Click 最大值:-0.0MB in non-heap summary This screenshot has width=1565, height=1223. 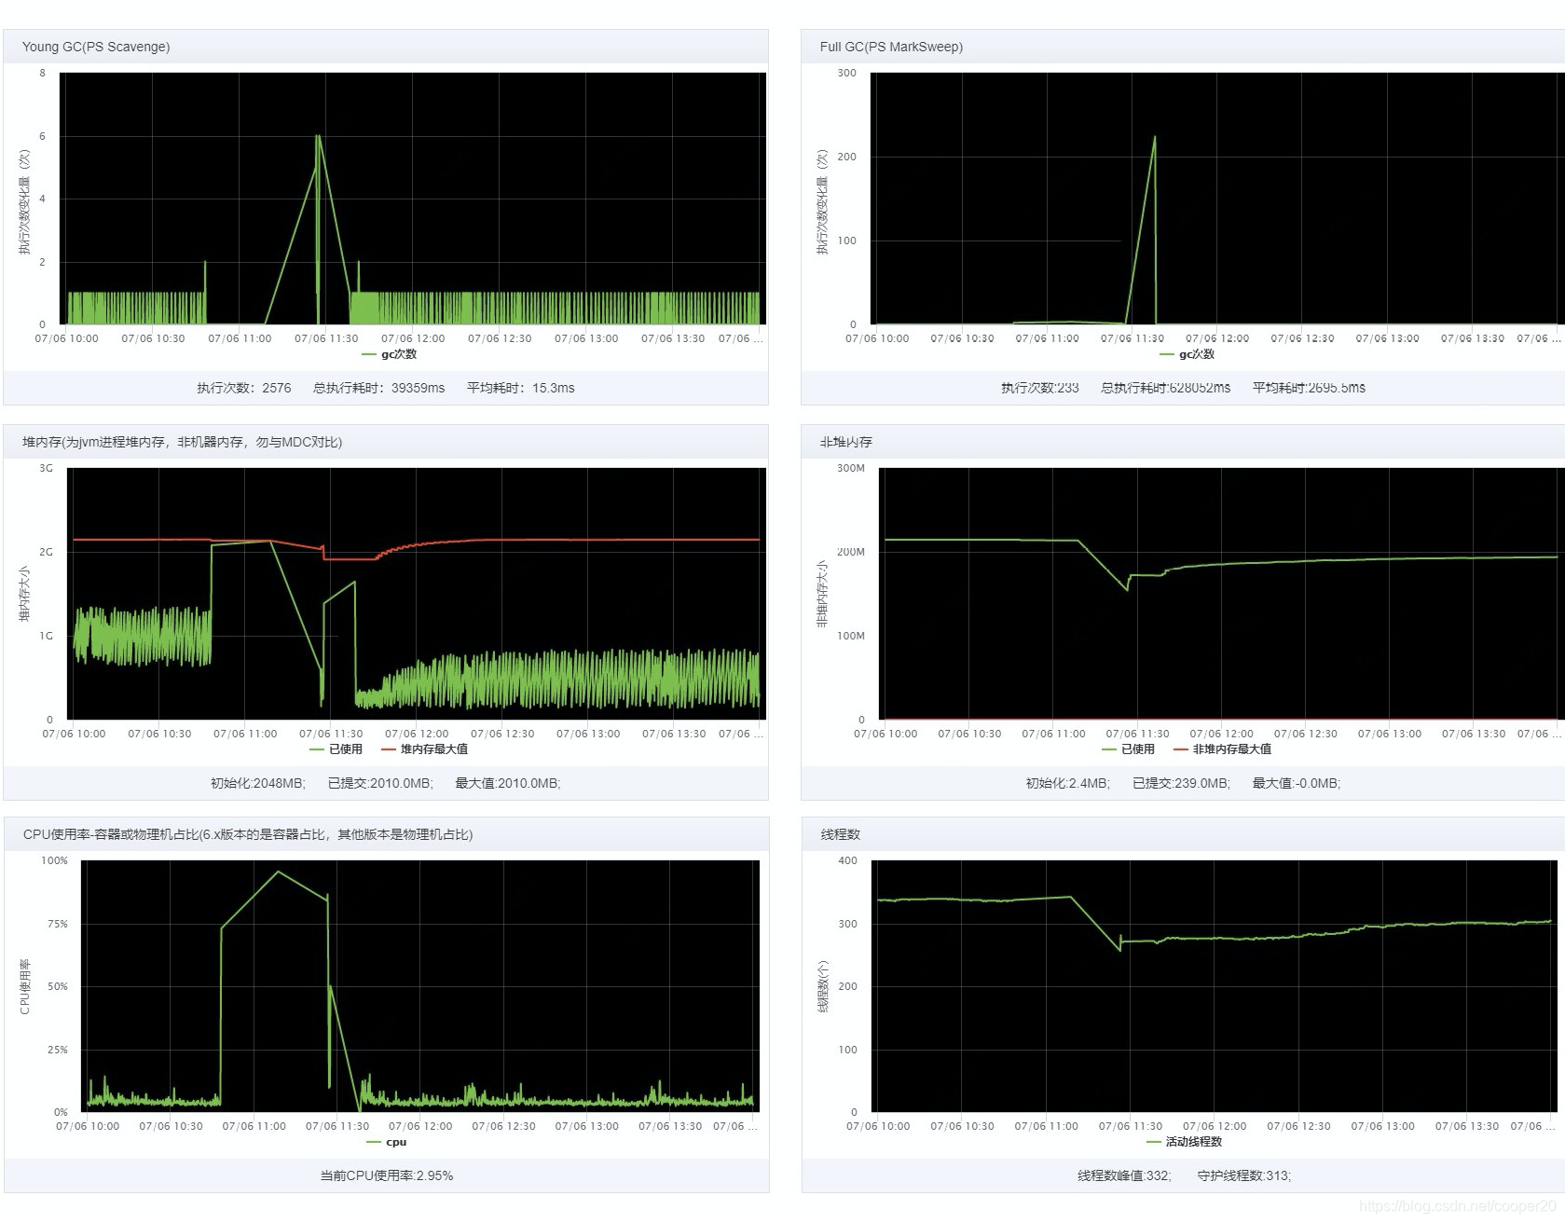pos(1297,783)
